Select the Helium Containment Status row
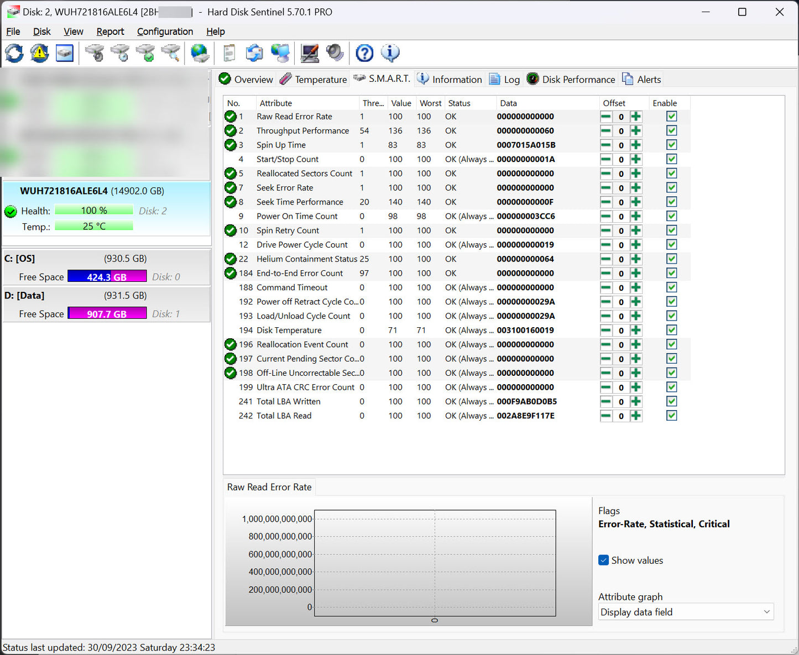The width and height of the screenshot is (799, 655). click(x=307, y=259)
